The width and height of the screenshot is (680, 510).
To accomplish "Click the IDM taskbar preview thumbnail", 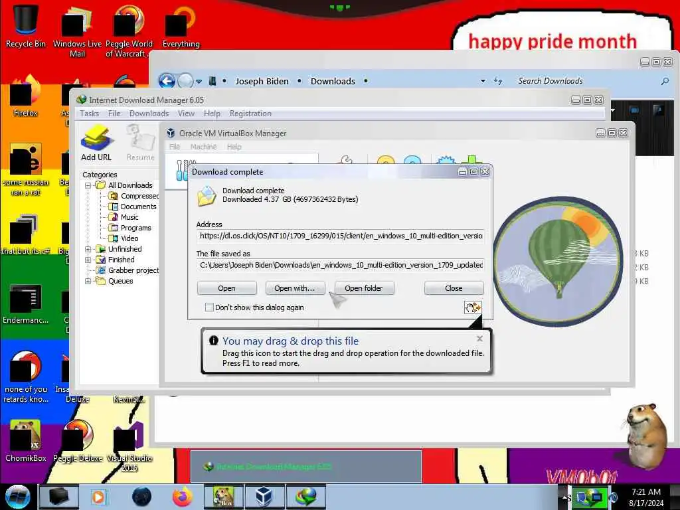I will [305, 466].
